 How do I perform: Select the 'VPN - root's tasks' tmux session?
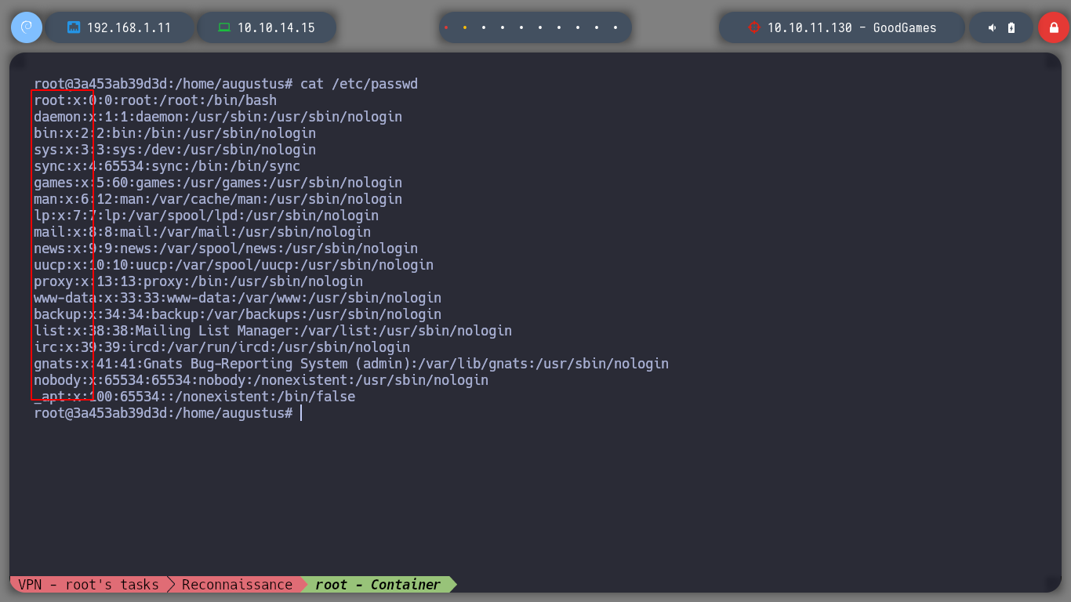click(x=89, y=585)
